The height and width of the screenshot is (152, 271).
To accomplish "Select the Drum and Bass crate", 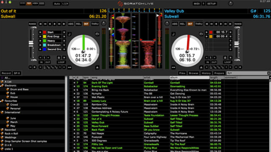I will pos(19,89).
